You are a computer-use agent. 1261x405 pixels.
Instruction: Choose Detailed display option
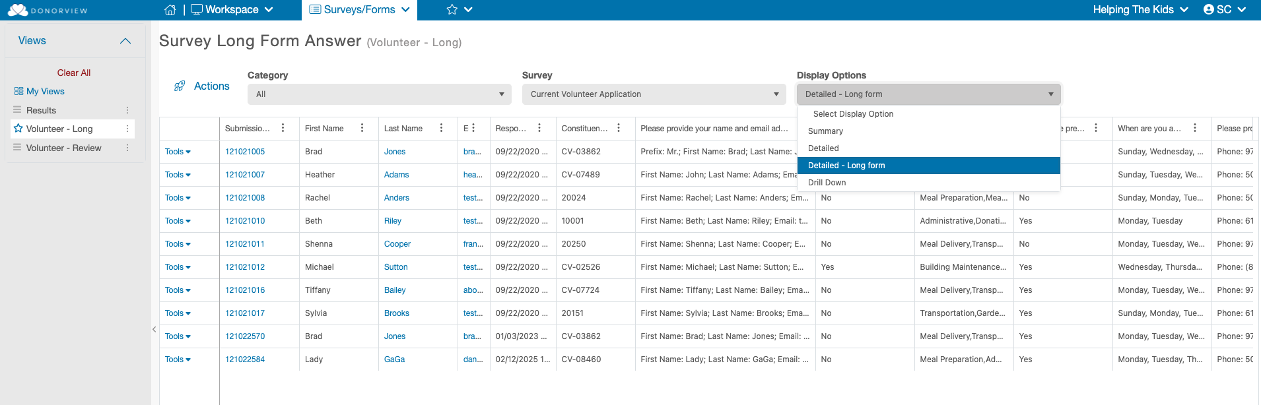pos(929,148)
